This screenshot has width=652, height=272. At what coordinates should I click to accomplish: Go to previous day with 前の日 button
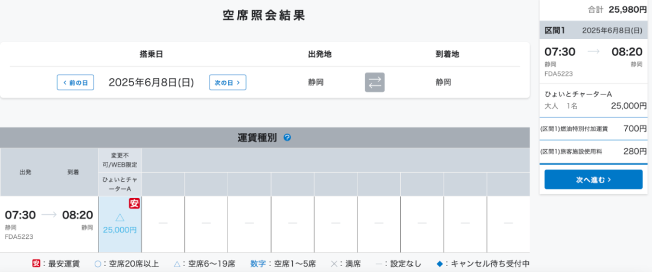pos(75,82)
